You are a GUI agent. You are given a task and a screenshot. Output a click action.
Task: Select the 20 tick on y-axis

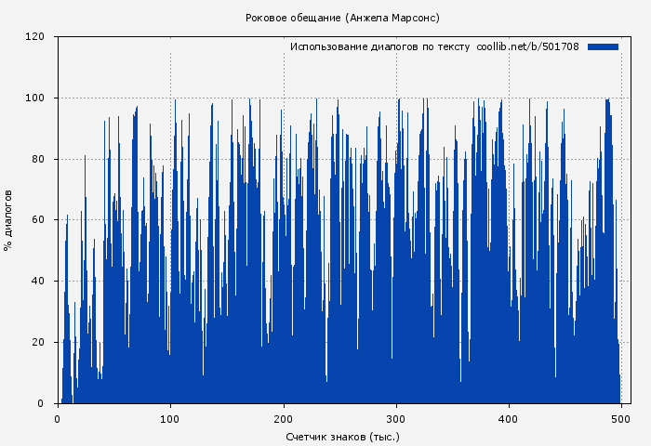point(38,342)
